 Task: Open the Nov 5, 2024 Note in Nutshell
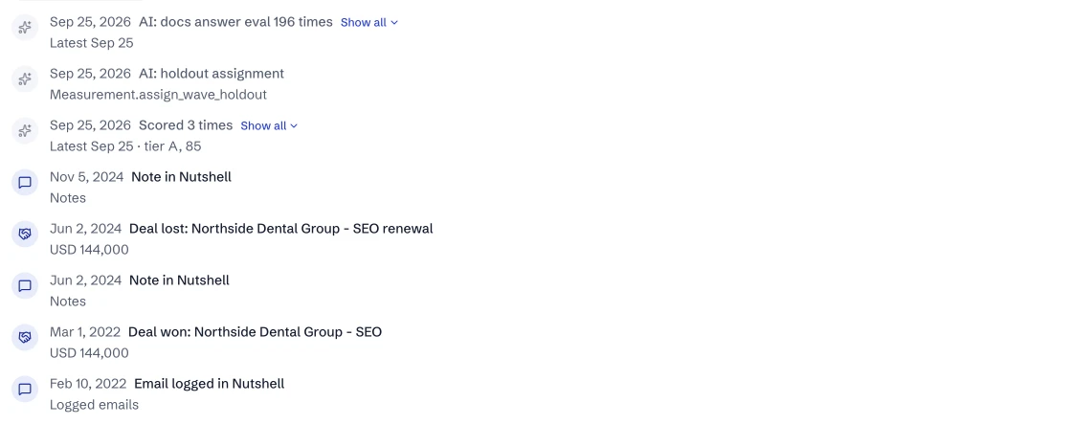point(182,177)
